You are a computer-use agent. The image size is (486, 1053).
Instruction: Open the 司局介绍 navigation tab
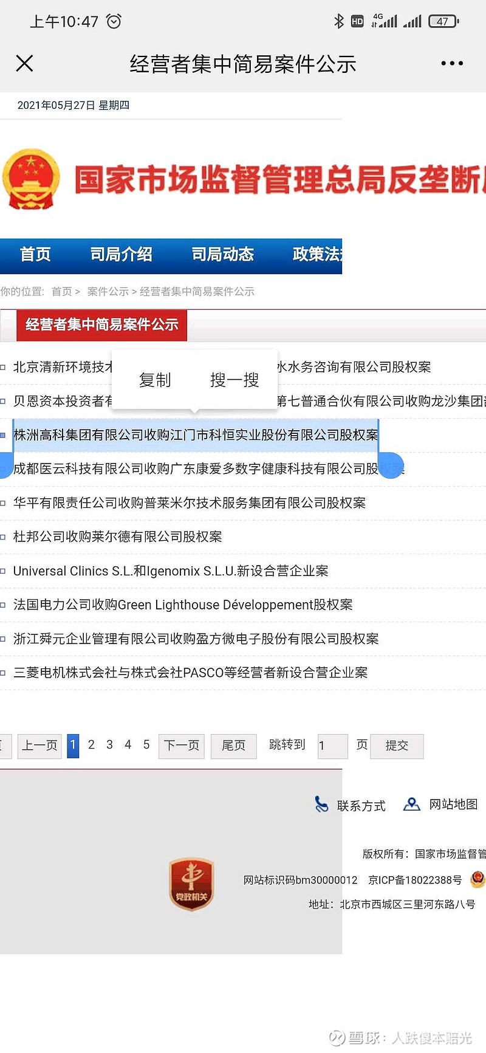pyautogui.click(x=121, y=255)
